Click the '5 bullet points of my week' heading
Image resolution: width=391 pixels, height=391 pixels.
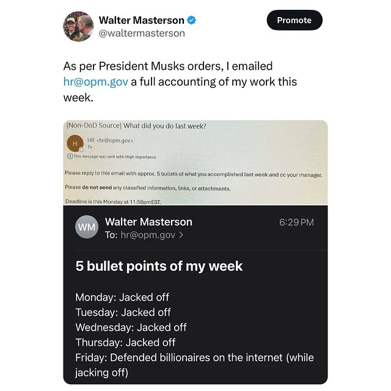click(159, 266)
